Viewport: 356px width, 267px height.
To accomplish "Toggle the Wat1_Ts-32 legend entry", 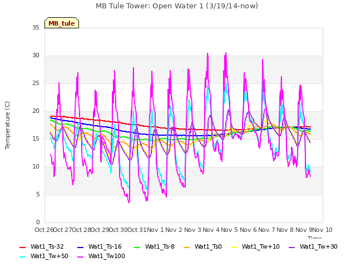I will pyautogui.click(x=42, y=246).
